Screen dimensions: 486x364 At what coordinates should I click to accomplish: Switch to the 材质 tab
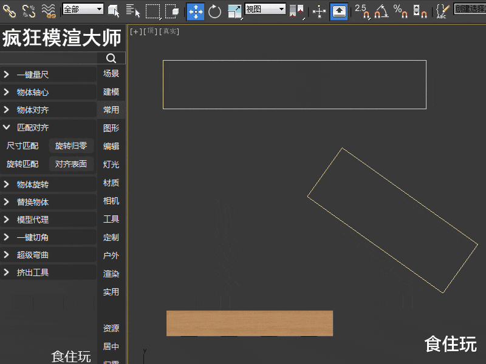tap(111, 183)
